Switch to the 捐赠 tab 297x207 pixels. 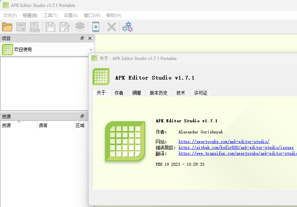point(137,93)
